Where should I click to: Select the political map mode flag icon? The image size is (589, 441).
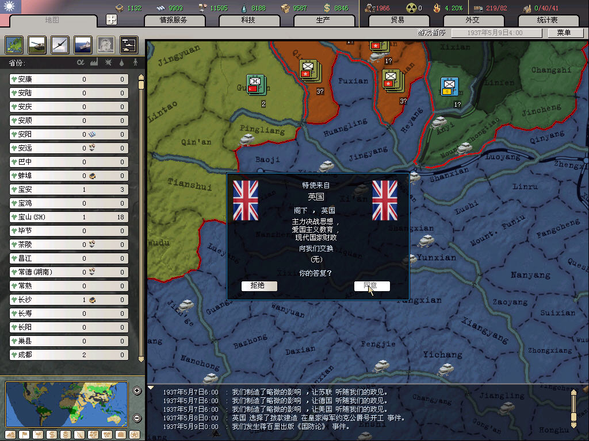tap(24, 435)
